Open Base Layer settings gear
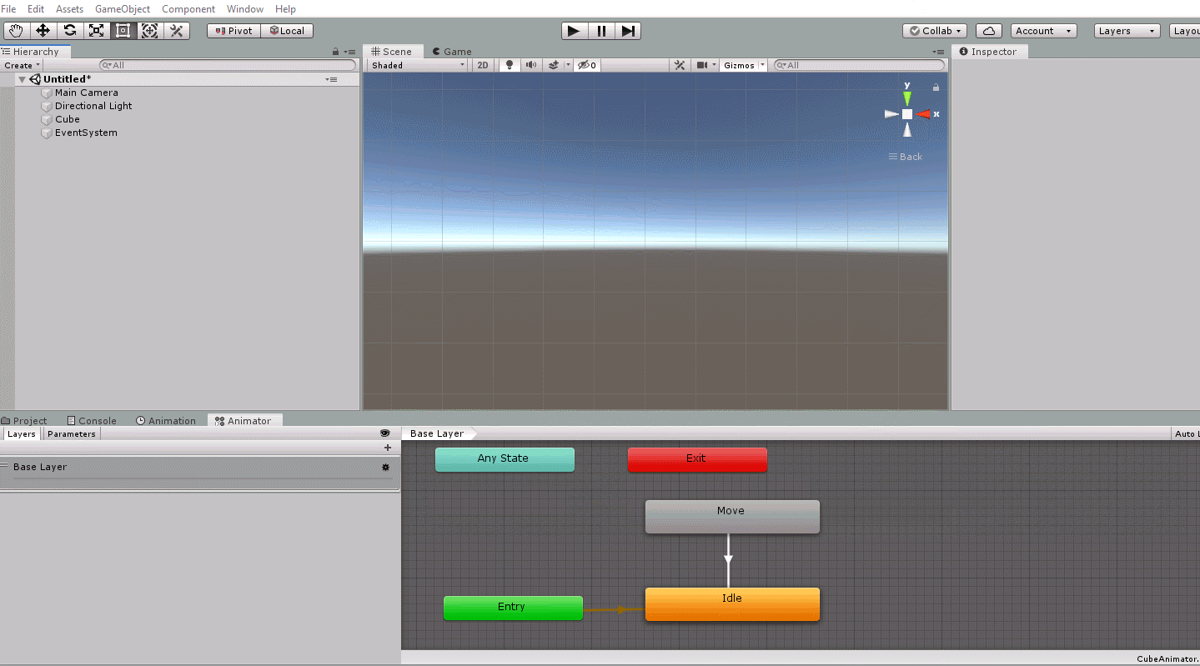The height and width of the screenshot is (666, 1200). click(x=385, y=468)
